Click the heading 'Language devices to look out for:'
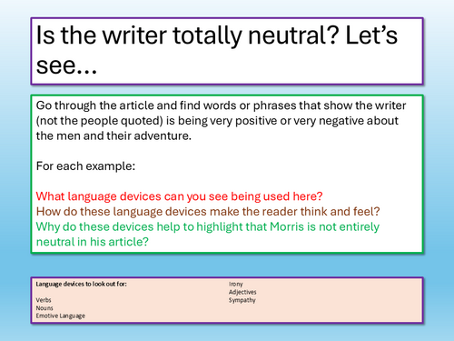This screenshot has height=341, width=454. 81,284
